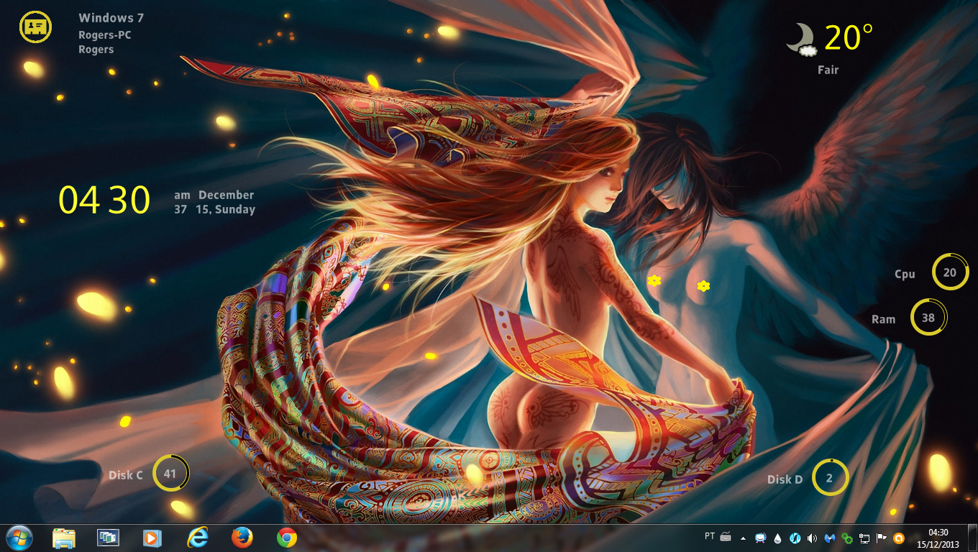Click the Cpu usage ring showing 20

[950, 272]
